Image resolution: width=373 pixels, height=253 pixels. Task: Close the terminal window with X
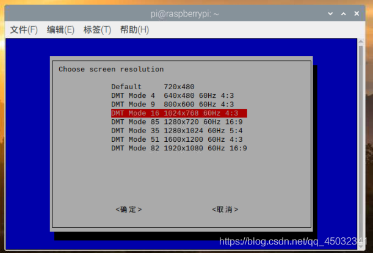tap(357, 13)
